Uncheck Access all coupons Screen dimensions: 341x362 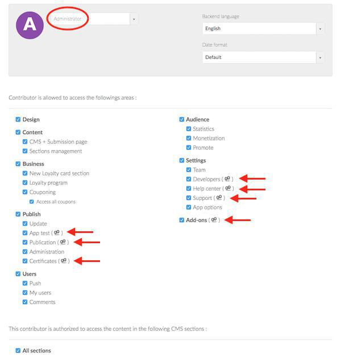32,202
